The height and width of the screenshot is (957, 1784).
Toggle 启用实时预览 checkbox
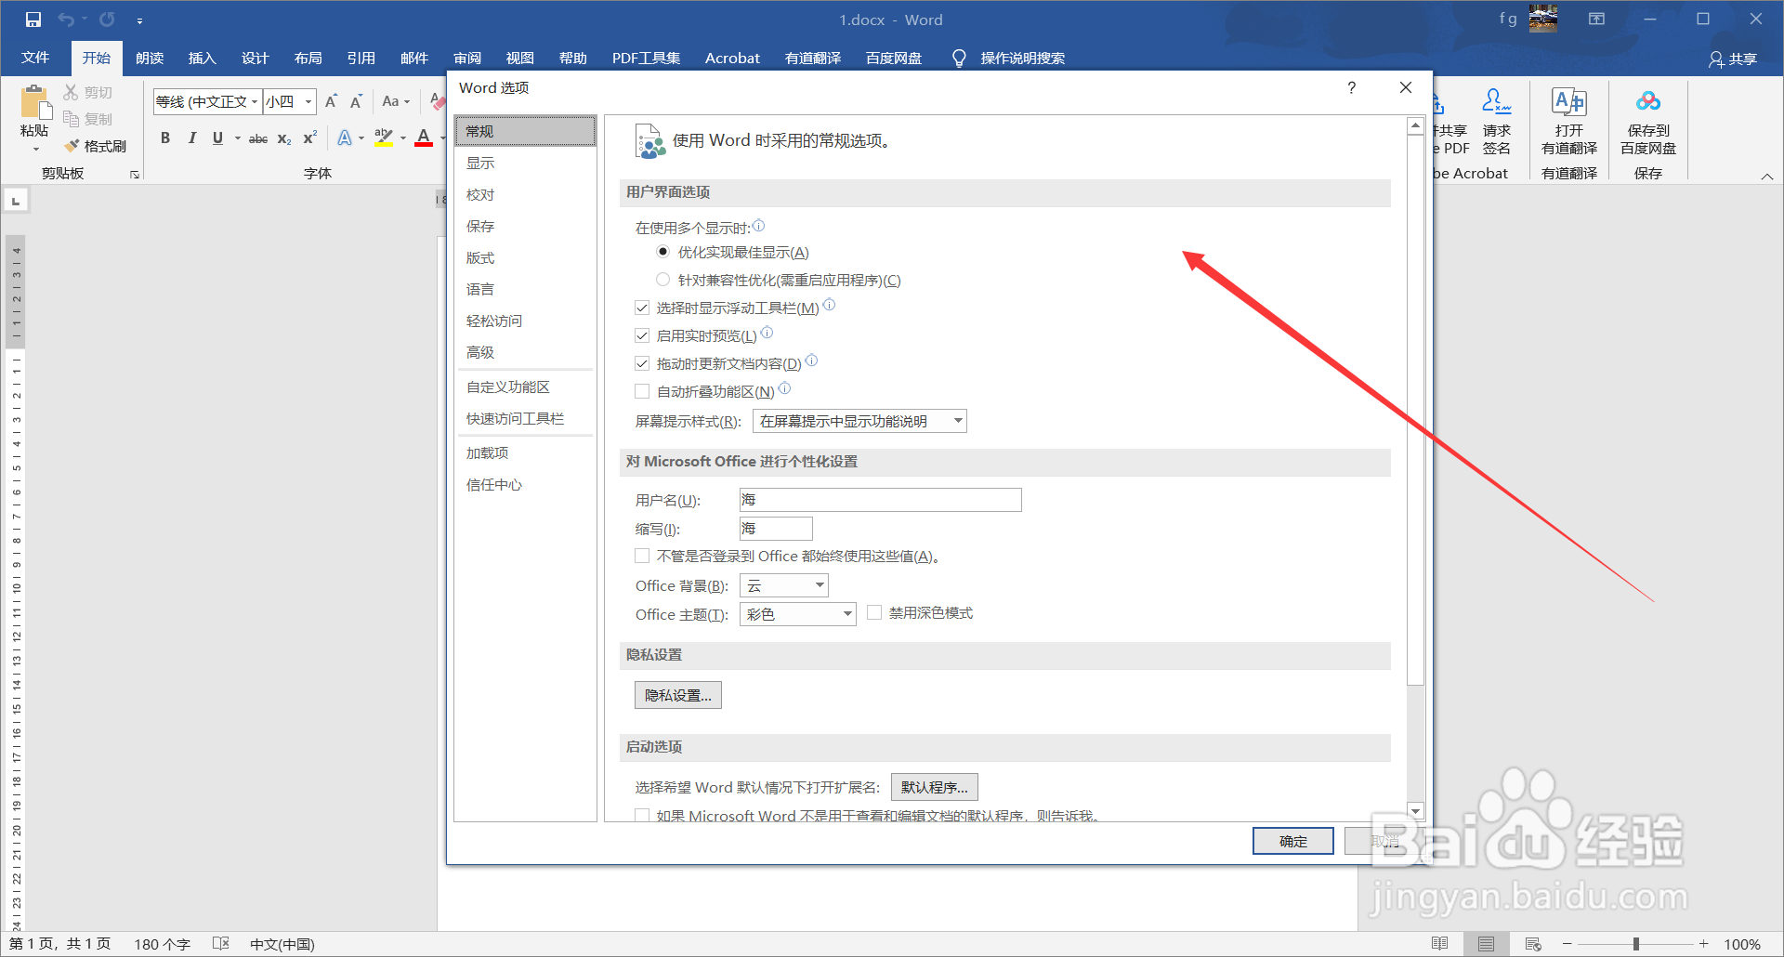tap(642, 335)
